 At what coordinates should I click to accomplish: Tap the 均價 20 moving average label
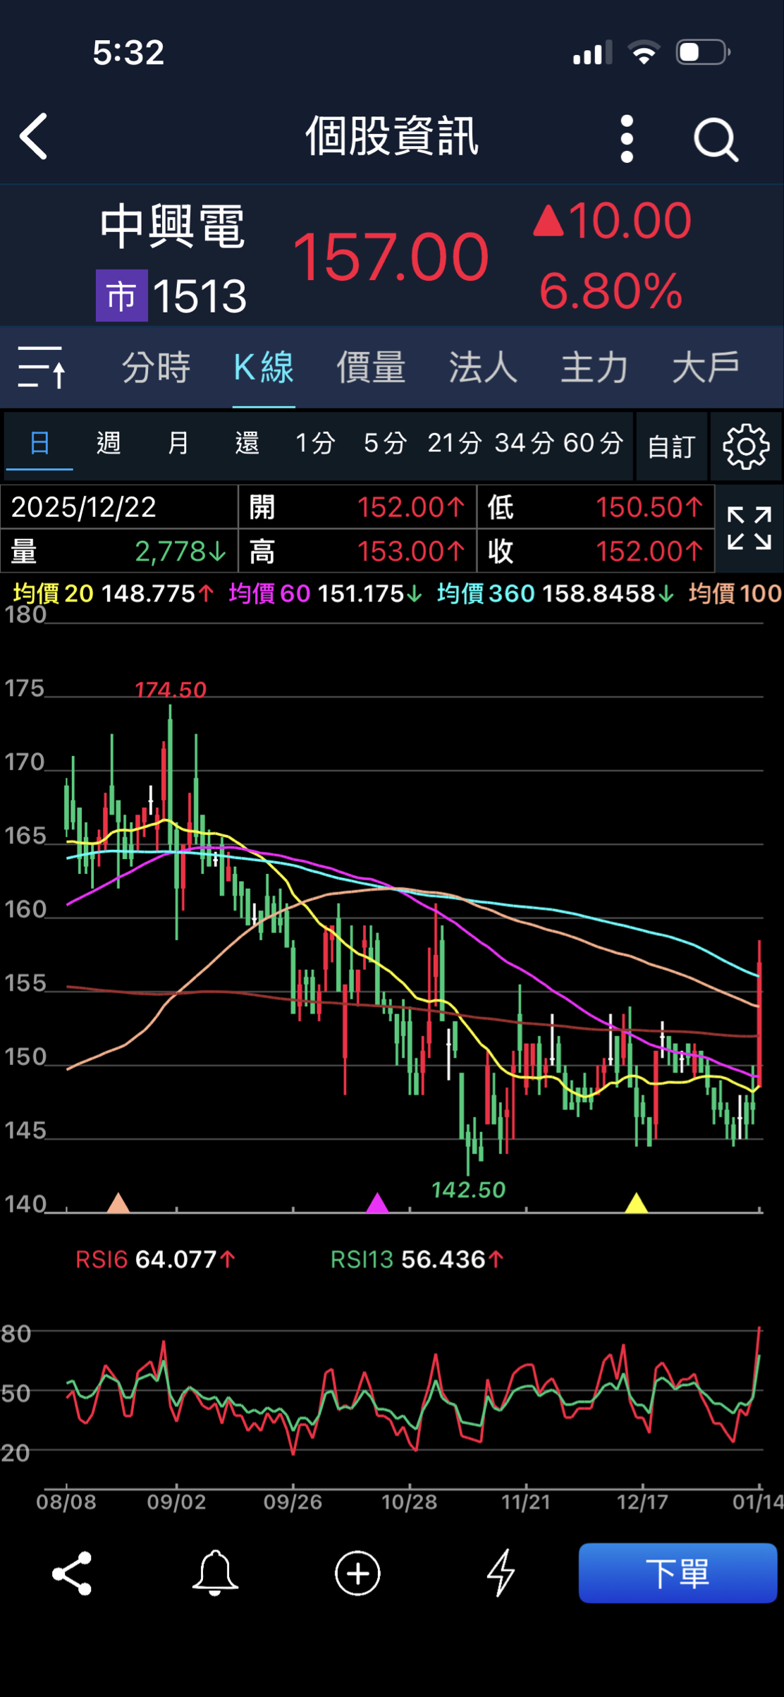[x=53, y=594]
